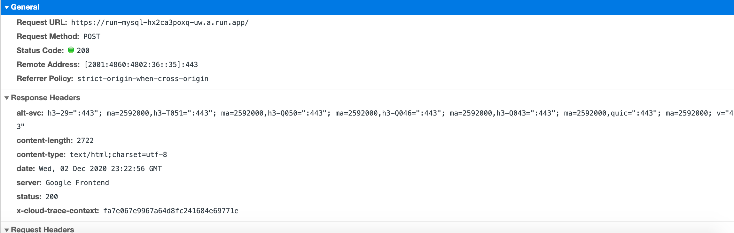Click the date header name
The image size is (734, 233).
26,169
